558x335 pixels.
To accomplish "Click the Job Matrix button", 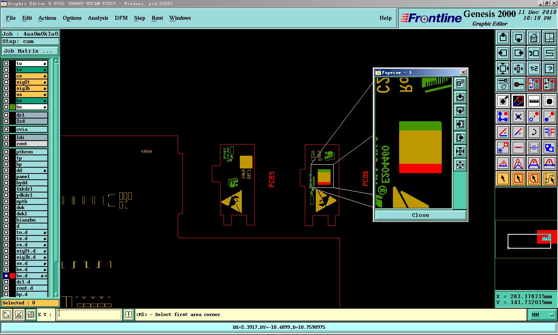I will pyautogui.click(x=30, y=51).
